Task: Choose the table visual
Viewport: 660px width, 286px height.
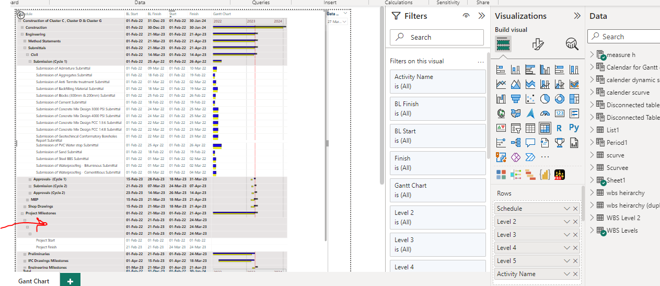Action: coord(530,128)
